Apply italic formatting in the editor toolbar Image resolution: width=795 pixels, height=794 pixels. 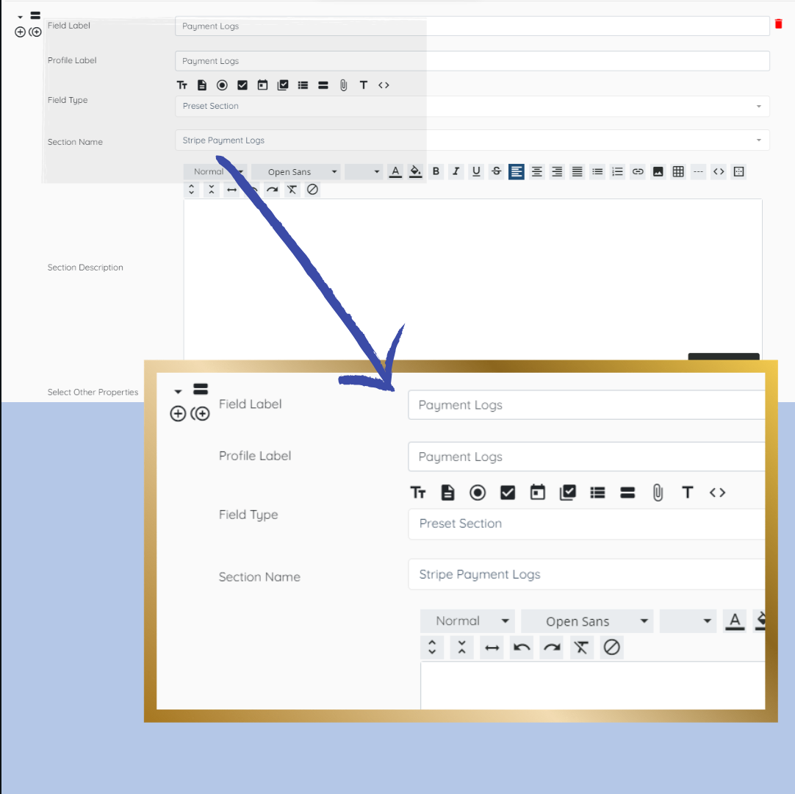(x=456, y=171)
